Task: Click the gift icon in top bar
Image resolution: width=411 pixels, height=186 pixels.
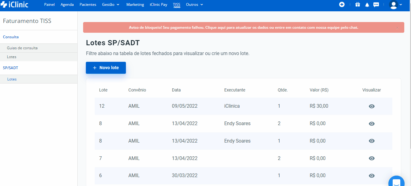Action: pos(358,5)
